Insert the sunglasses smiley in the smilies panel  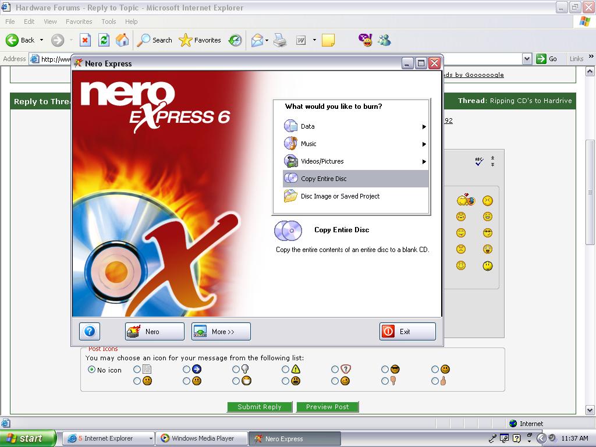488,233
